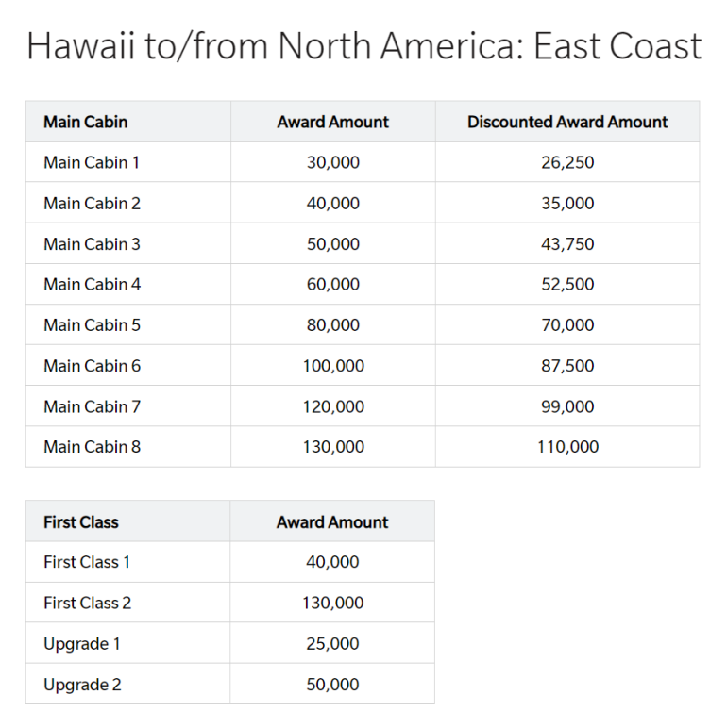Click the 80,000 award amount cell

pos(332,324)
